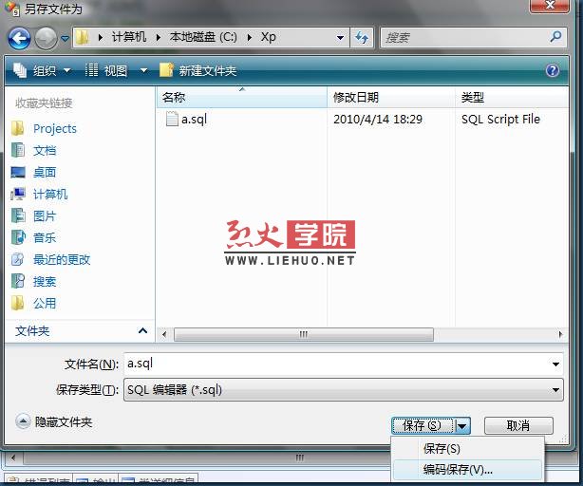The image size is (583, 486).
Task: Go back with the blue arrow button
Action: tap(19, 38)
